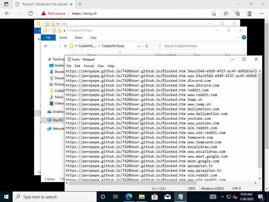Viewport: 269px width, 202px height.
Task: Select Documents in navigation pane
Action: pyautogui.click(x=57, y=78)
